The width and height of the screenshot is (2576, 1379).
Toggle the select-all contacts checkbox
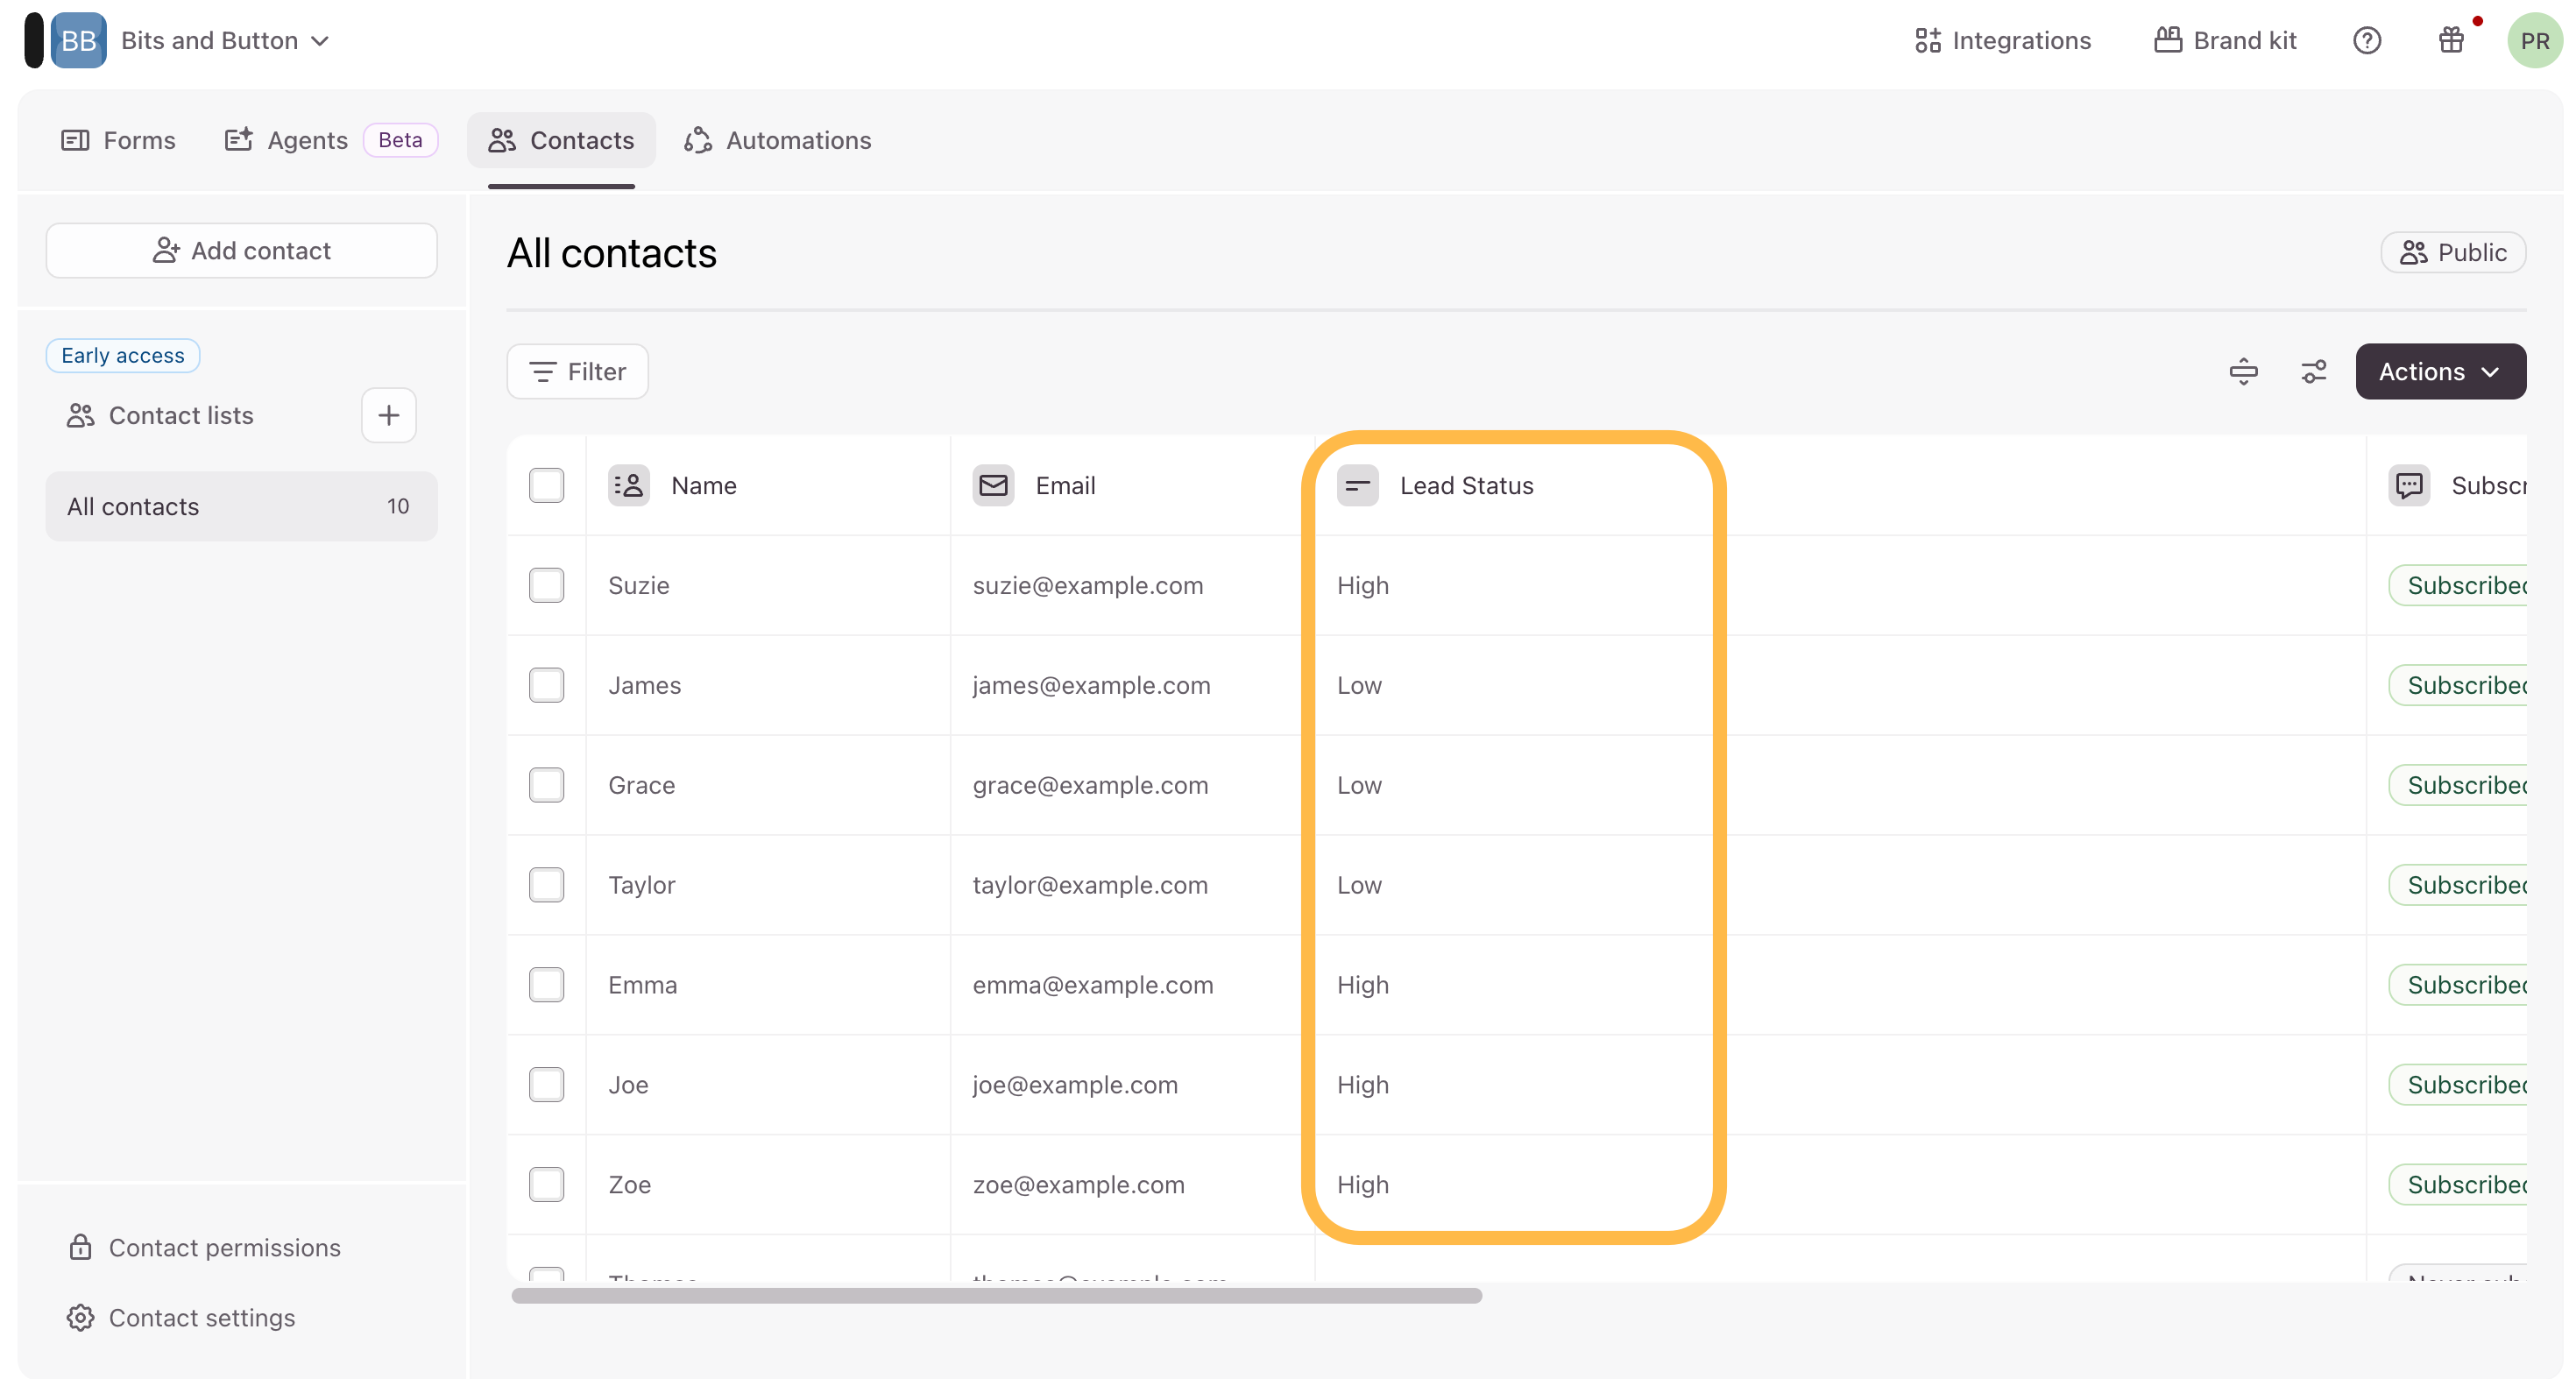[546, 486]
